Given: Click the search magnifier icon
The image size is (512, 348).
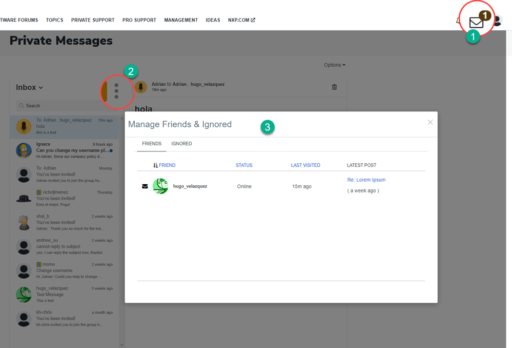Looking at the screenshot, I should (22, 106).
